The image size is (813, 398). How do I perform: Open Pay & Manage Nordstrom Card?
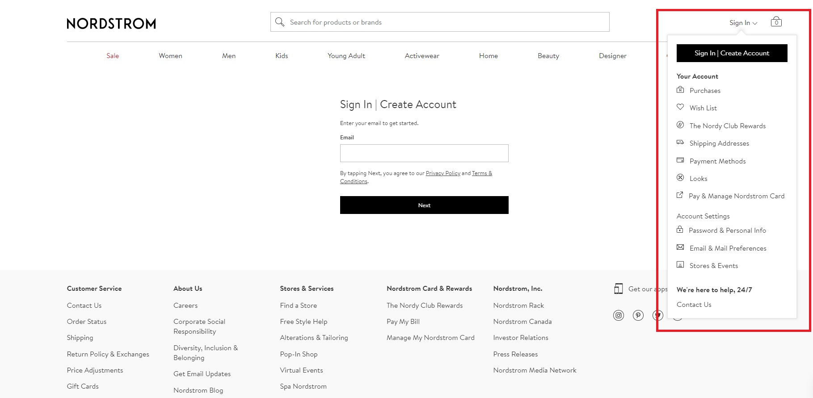point(737,196)
